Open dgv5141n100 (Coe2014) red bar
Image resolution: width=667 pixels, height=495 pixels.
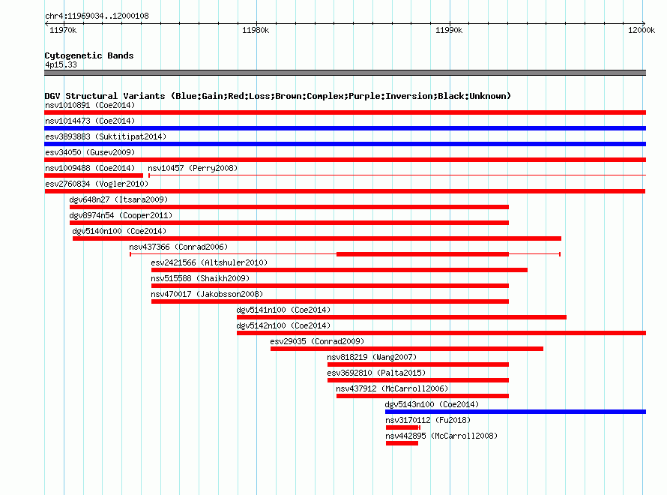[402, 317]
